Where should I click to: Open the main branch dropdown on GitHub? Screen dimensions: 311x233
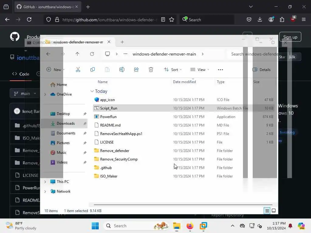26,93
